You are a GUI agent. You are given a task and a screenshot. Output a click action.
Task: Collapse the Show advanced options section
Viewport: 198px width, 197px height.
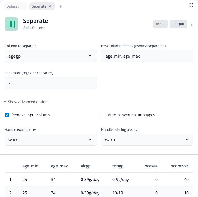27,102
